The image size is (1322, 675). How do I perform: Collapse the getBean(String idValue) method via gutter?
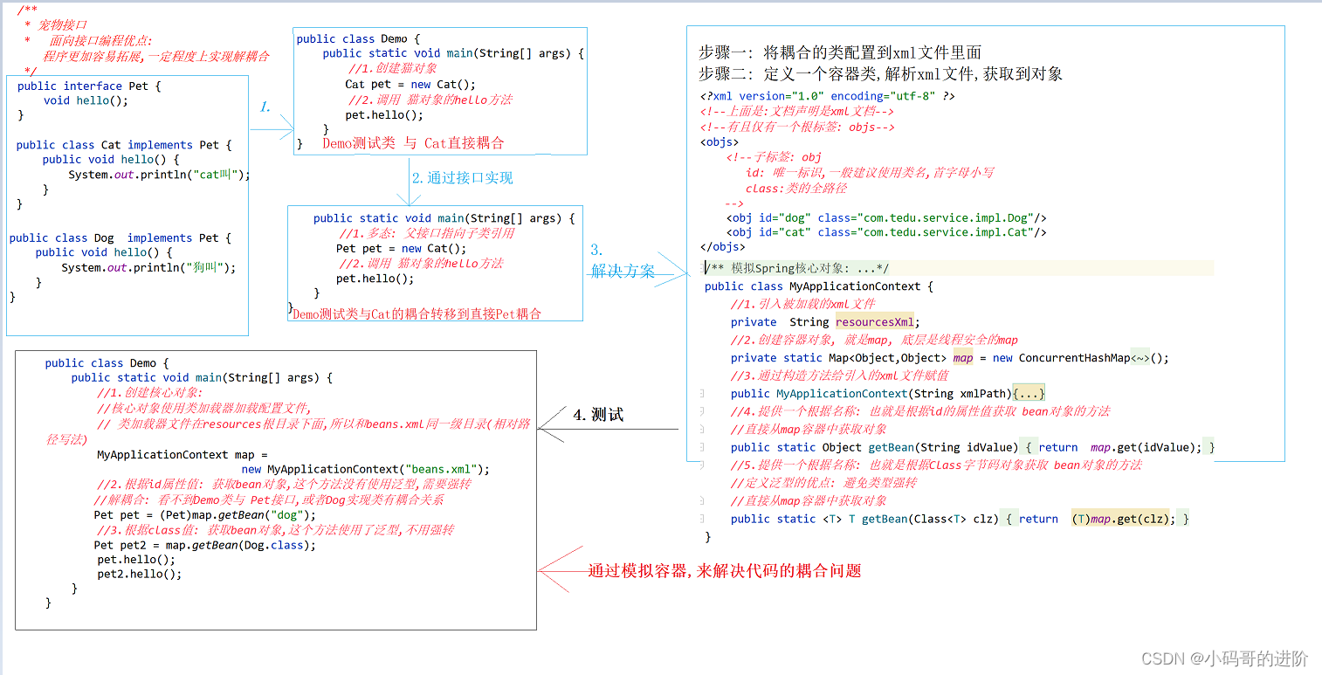(703, 447)
